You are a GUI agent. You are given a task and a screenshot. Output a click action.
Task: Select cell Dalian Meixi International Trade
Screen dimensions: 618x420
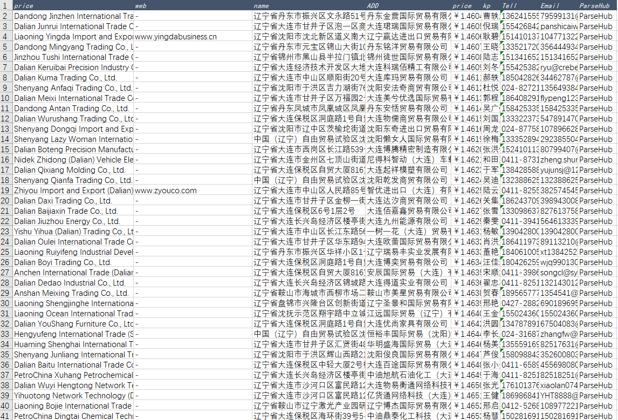pyautogui.click(x=73, y=98)
